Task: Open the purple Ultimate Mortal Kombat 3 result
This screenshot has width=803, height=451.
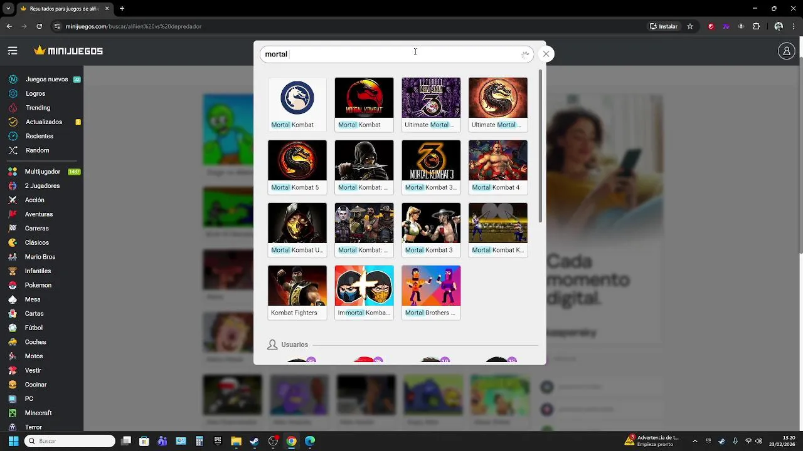Action: point(431,104)
